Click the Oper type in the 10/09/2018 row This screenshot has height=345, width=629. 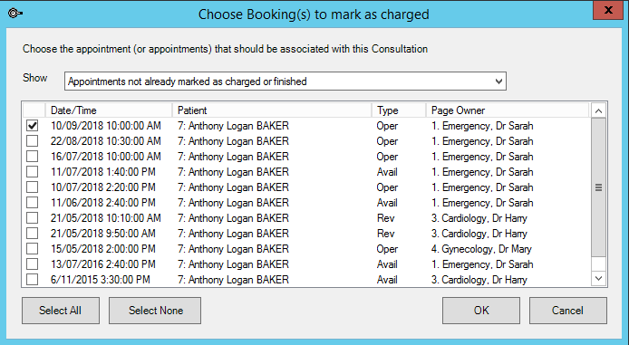[387, 126]
